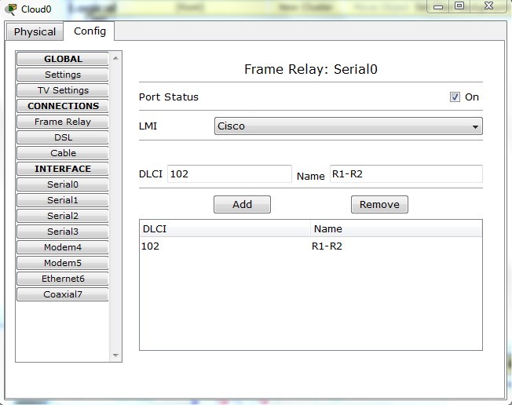Click the sidebar scroll up arrow
This screenshot has height=405, width=512.
[115, 58]
